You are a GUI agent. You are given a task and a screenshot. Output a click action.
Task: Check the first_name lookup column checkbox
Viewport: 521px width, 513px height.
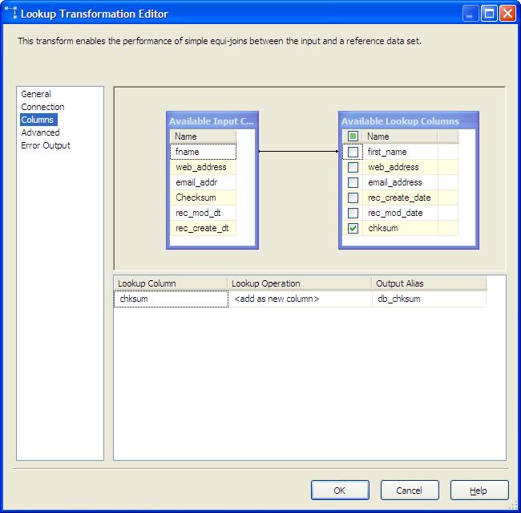pos(352,152)
